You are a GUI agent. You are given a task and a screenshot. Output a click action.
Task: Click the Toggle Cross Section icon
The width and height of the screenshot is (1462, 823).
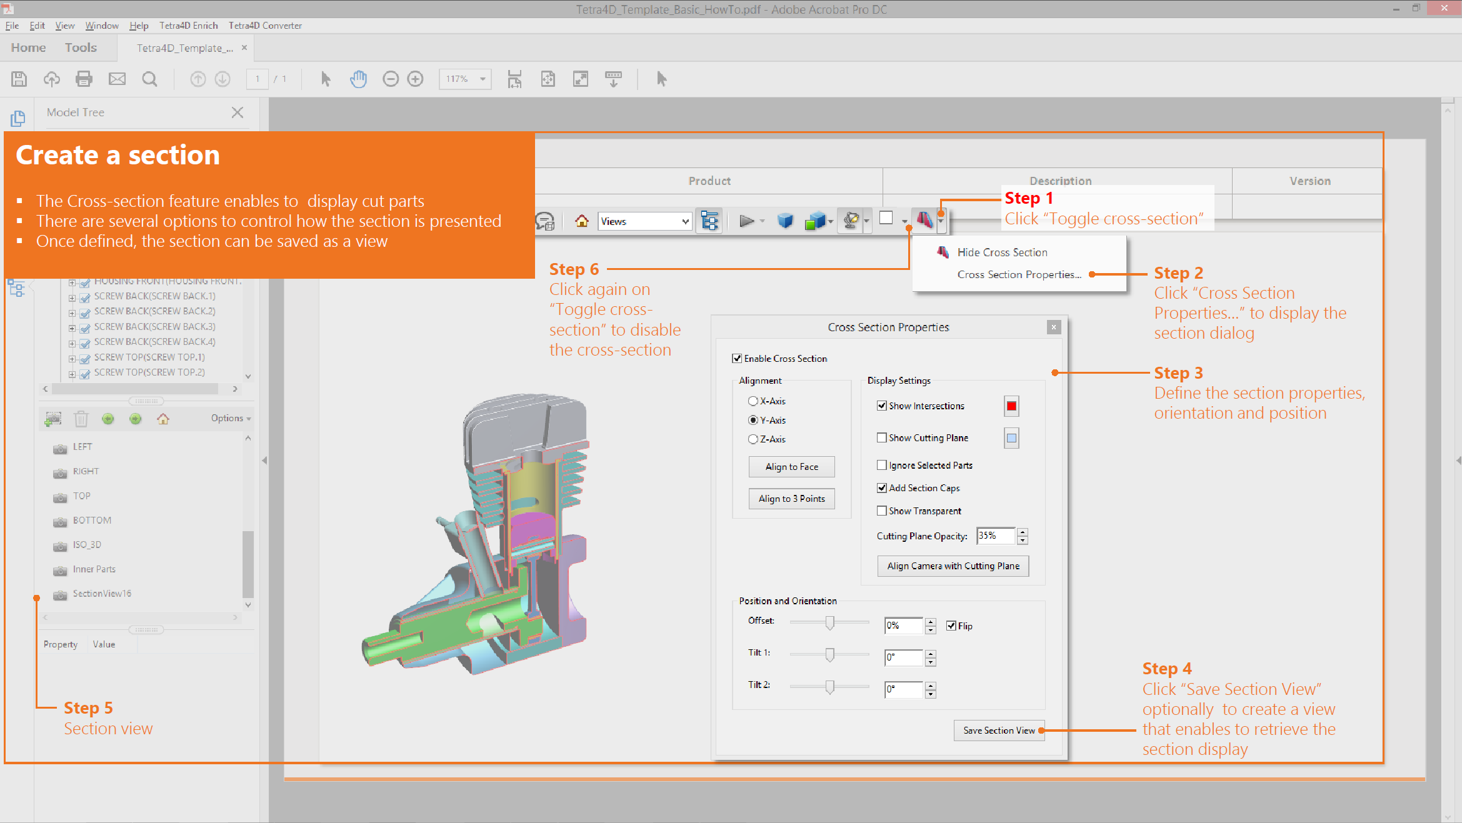[x=924, y=220]
